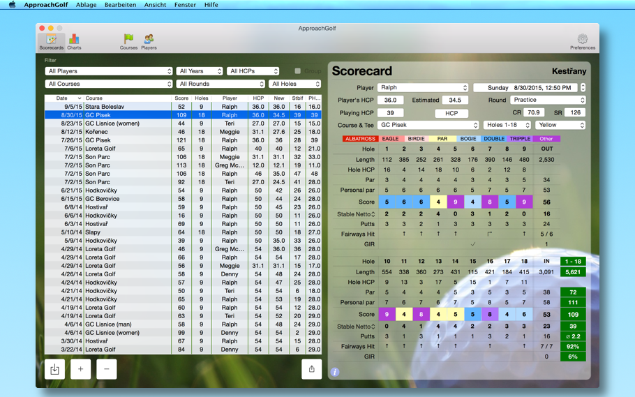Open the Charts toolbar view

[74, 42]
